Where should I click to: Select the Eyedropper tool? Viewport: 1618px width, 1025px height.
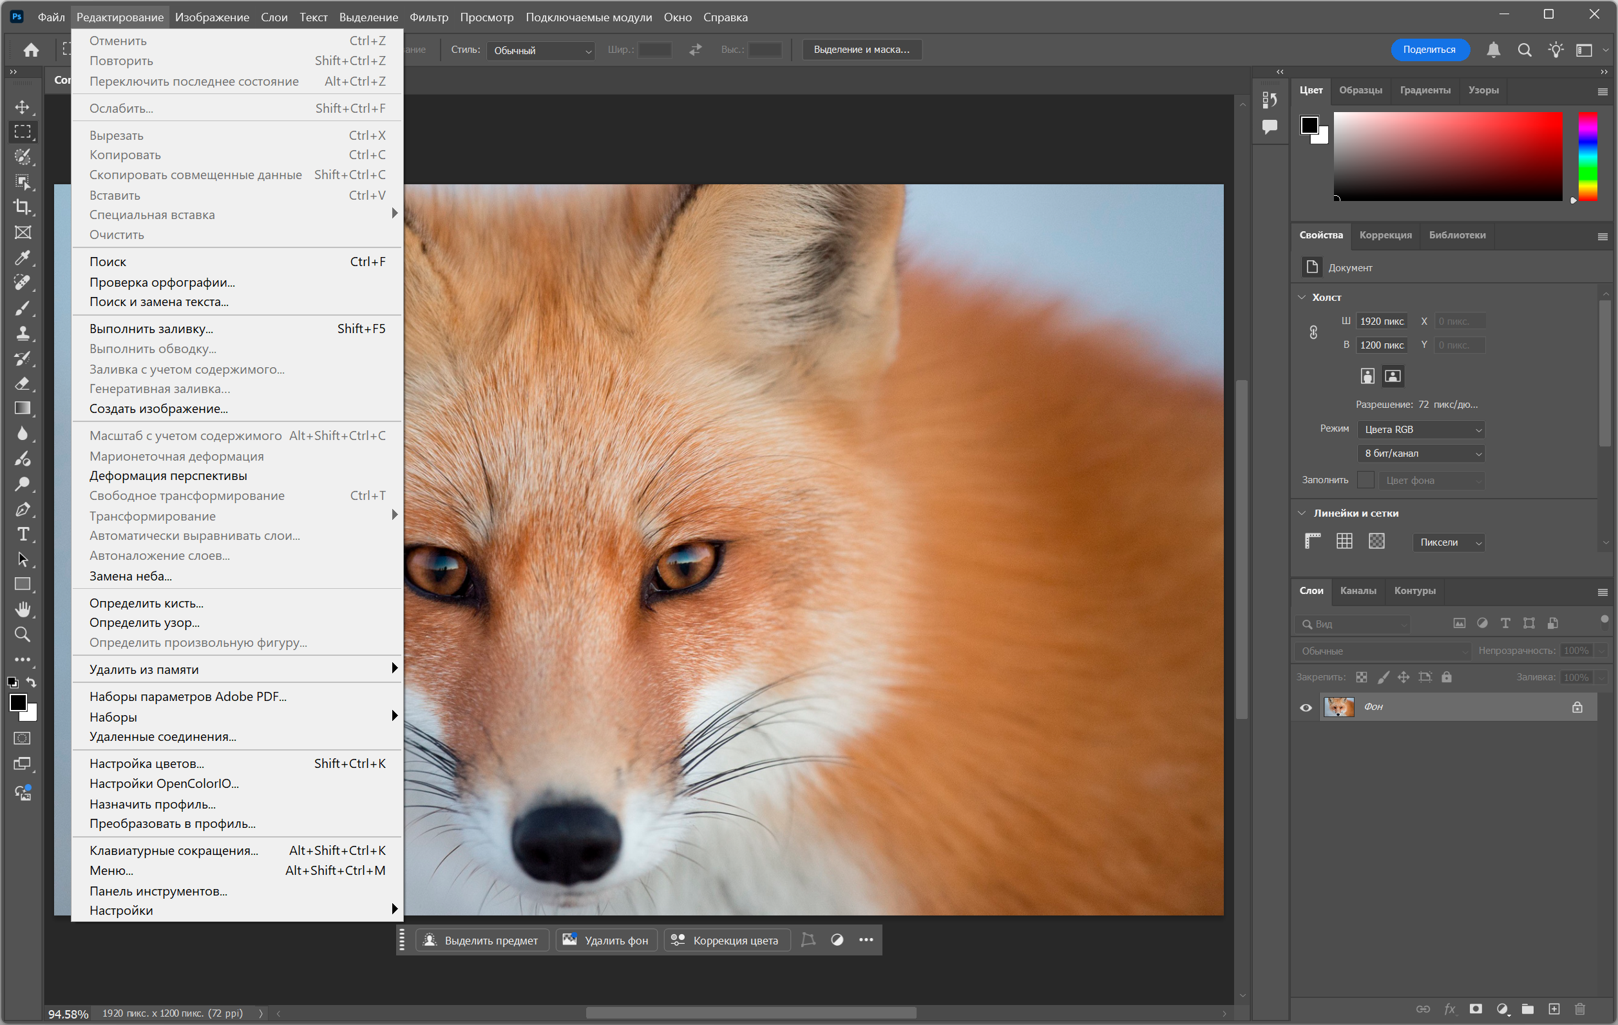click(23, 258)
